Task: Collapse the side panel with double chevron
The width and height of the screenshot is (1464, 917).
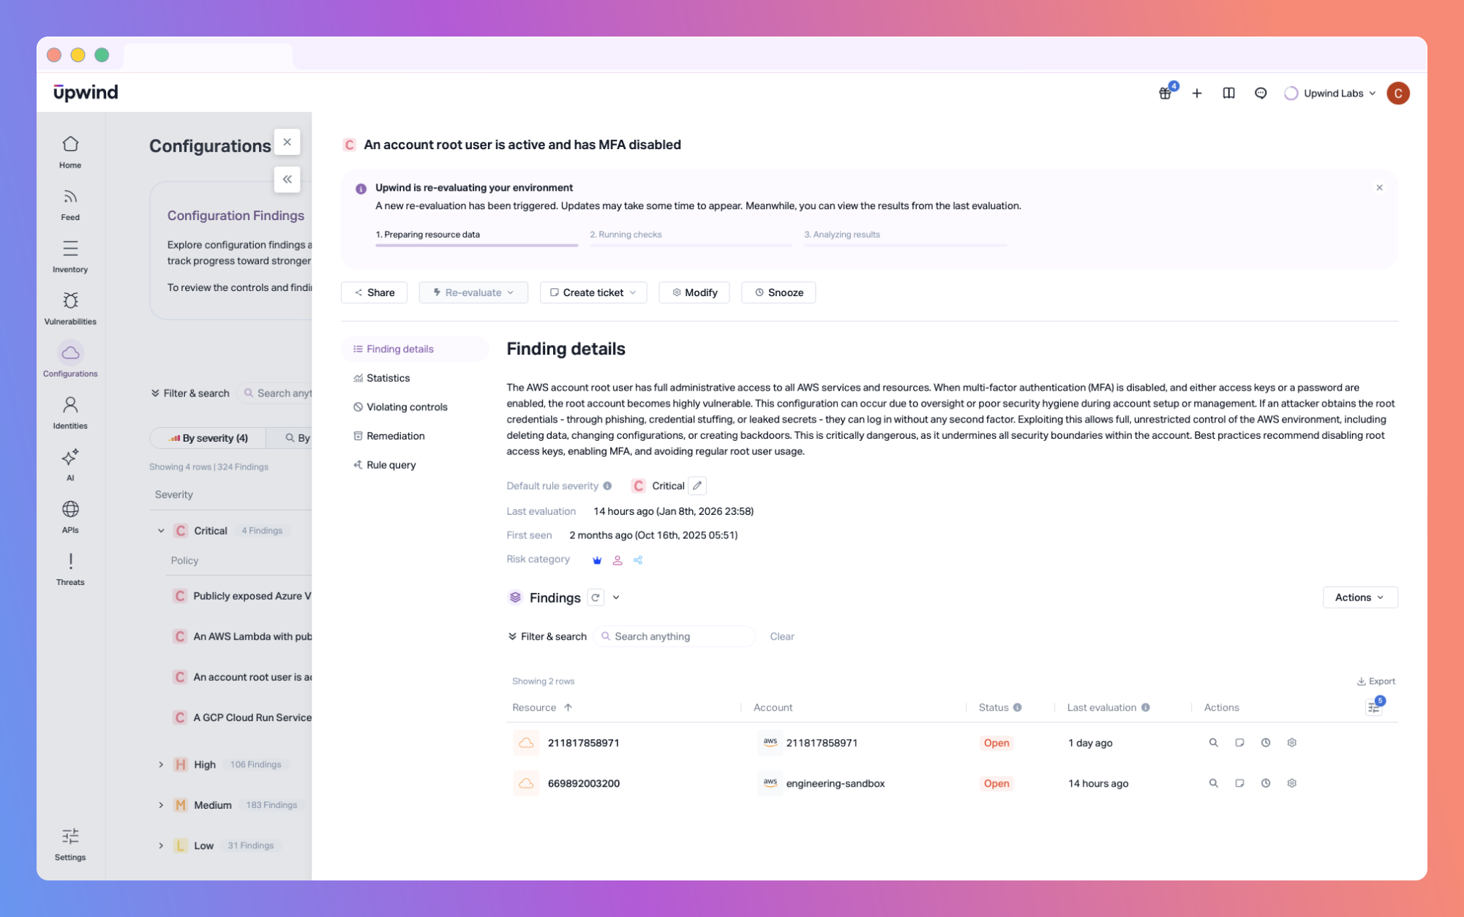Action: tap(287, 179)
